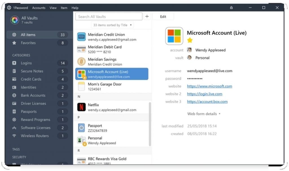Click the Driver Licenses category icon
Viewport: 289px width, 171px height.
pyautogui.click(x=14, y=103)
